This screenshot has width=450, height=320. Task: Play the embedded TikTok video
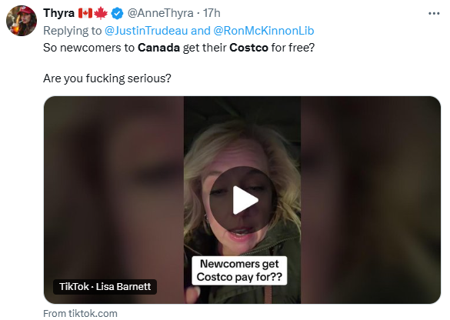pos(242,200)
